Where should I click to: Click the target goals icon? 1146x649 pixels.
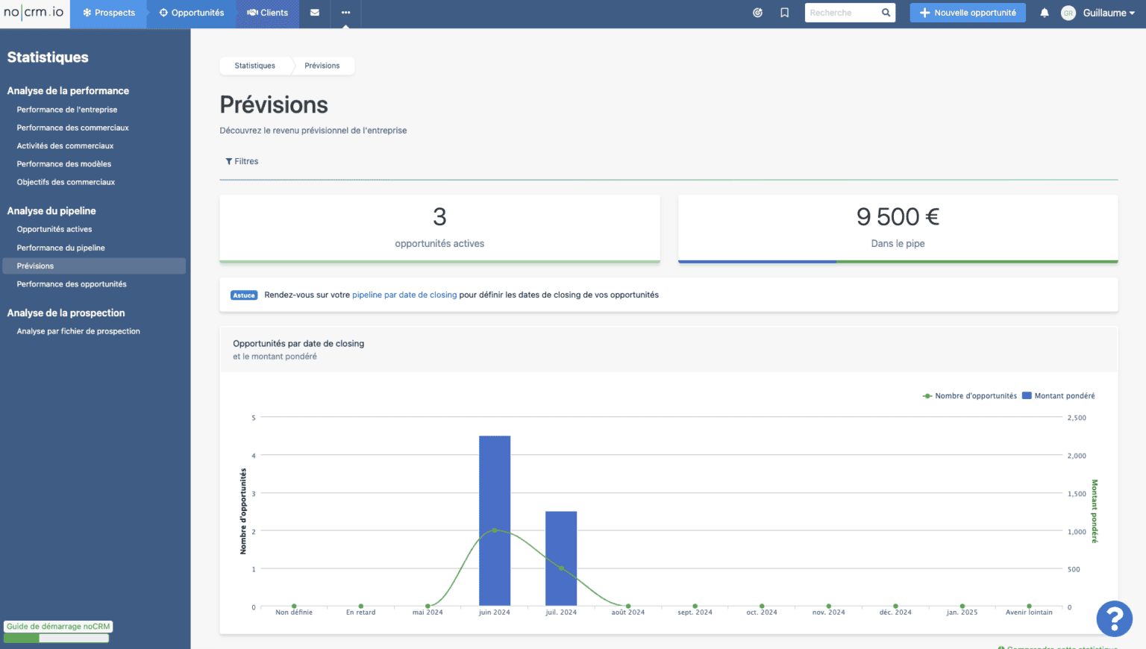[757, 13]
